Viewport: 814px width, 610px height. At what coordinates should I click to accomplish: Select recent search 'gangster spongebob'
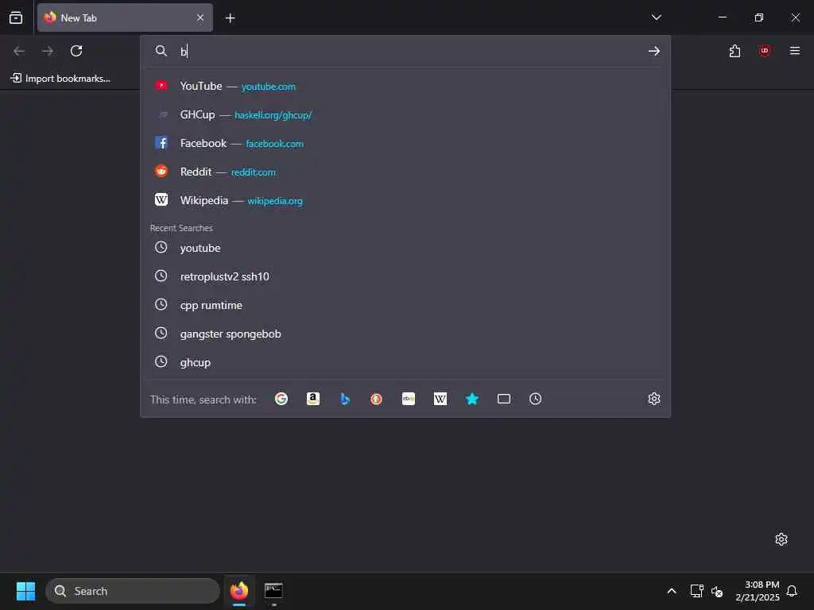pyautogui.click(x=405, y=334)
